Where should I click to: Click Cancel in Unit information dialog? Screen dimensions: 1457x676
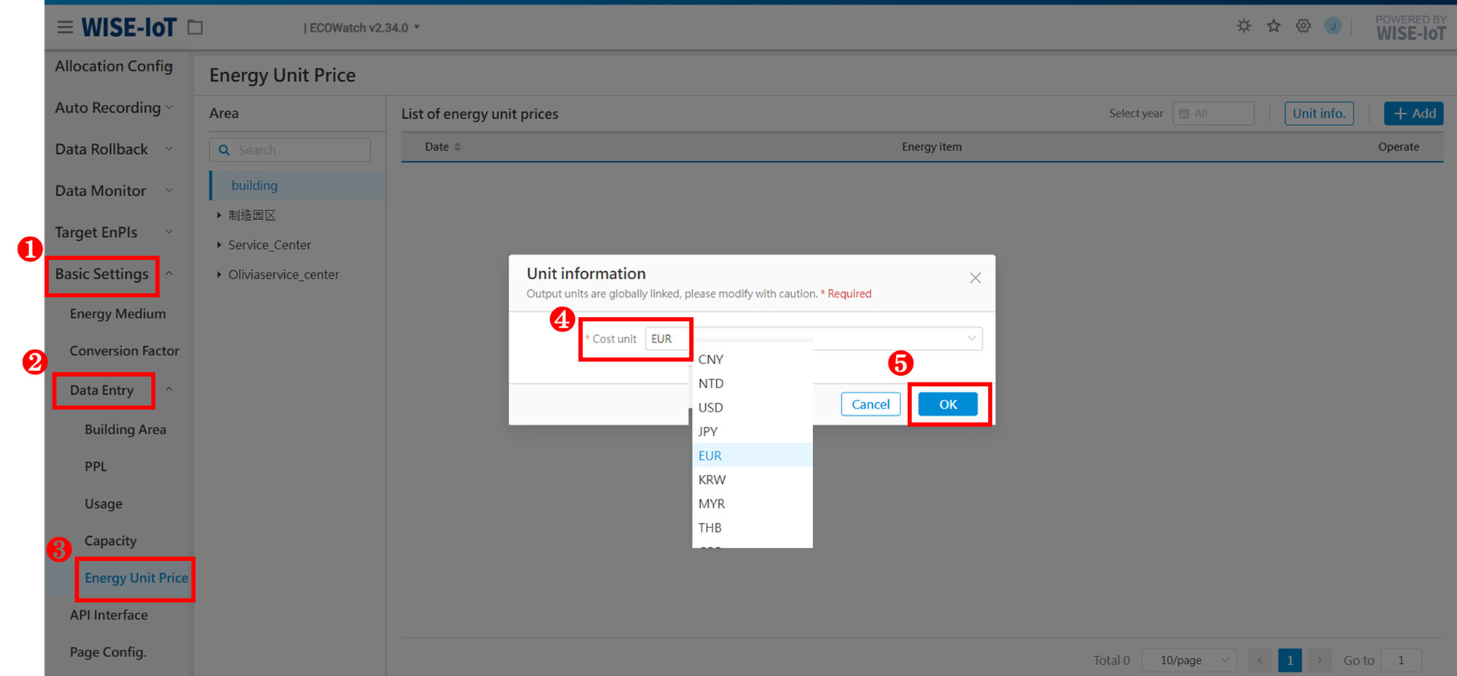pyautogui.click(x=871, y=404)
